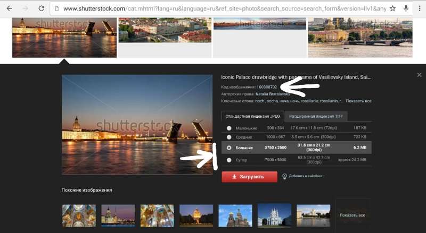Open daytime embankment bridge thumbnail
This screenshot has width=426, height=233.
tap(360, 37)
